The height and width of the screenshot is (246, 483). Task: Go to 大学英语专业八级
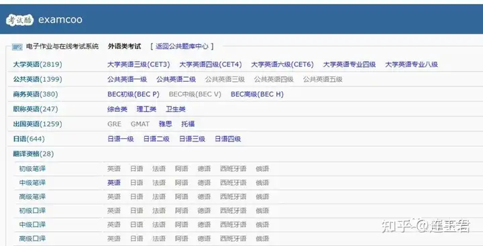(411, 64)
